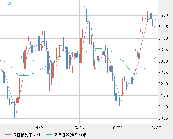The image size is (173, 139).
Task: Click the 94.5 price axis label
Action: click(163, 27)
